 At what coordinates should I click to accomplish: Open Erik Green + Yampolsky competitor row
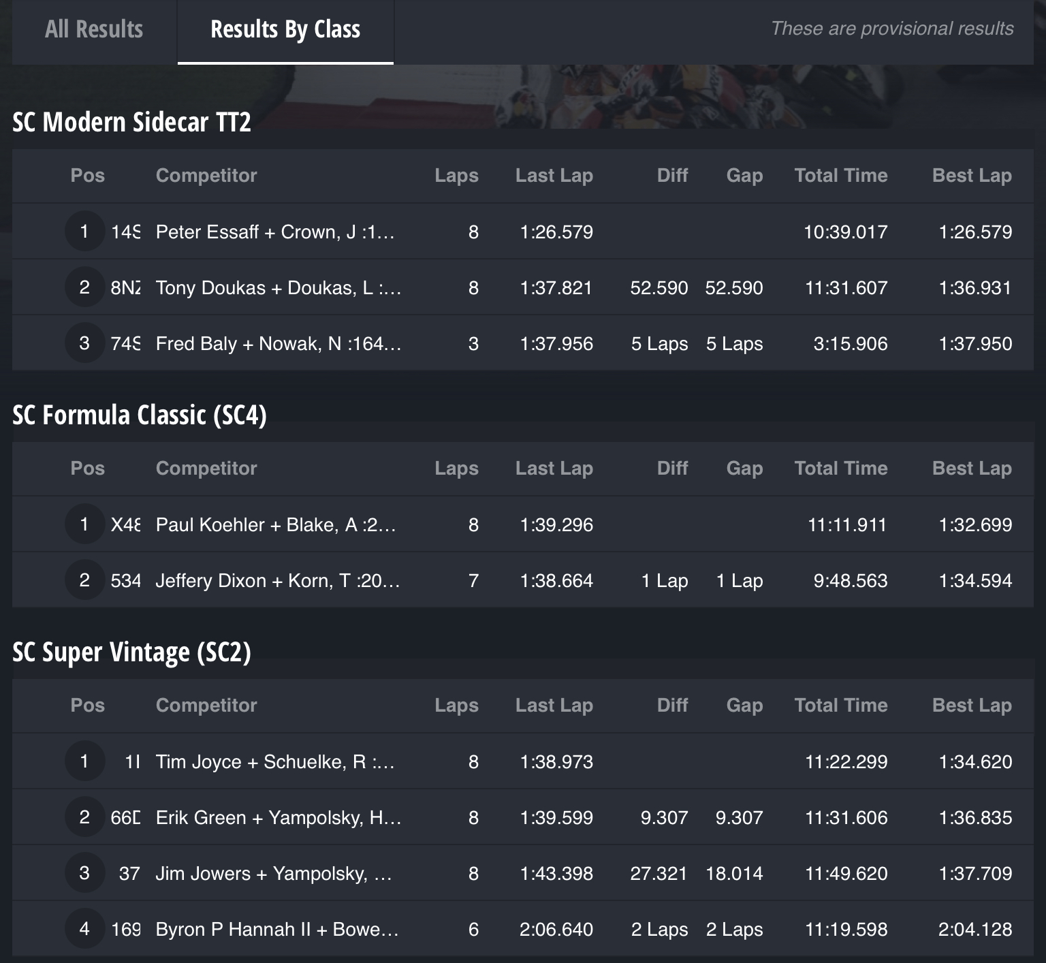(523, 817)
